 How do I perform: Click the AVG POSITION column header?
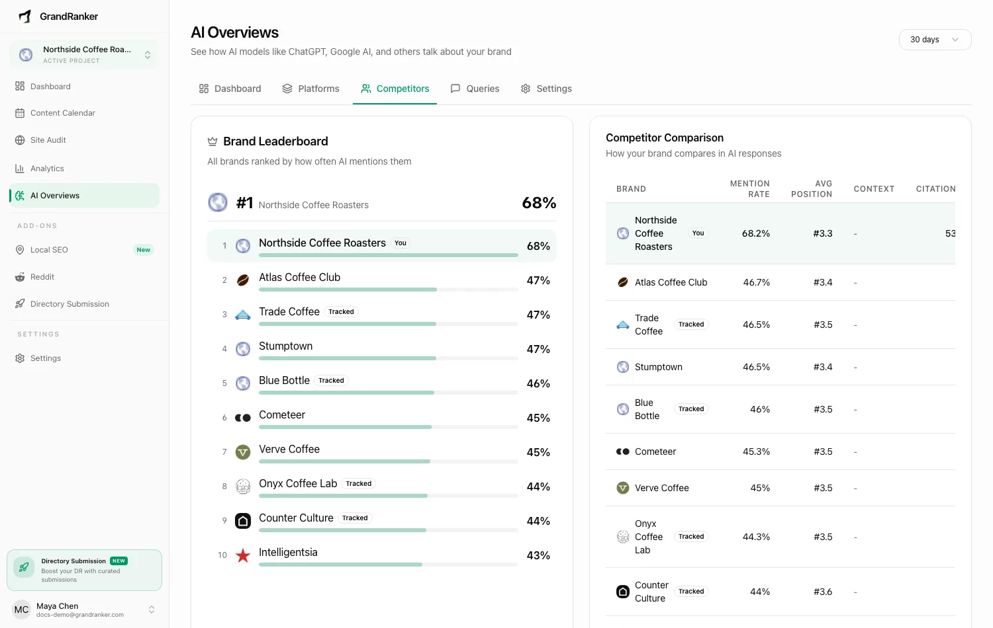[811, 189]
